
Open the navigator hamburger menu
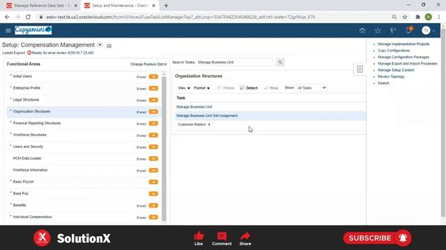pos(8,31)
